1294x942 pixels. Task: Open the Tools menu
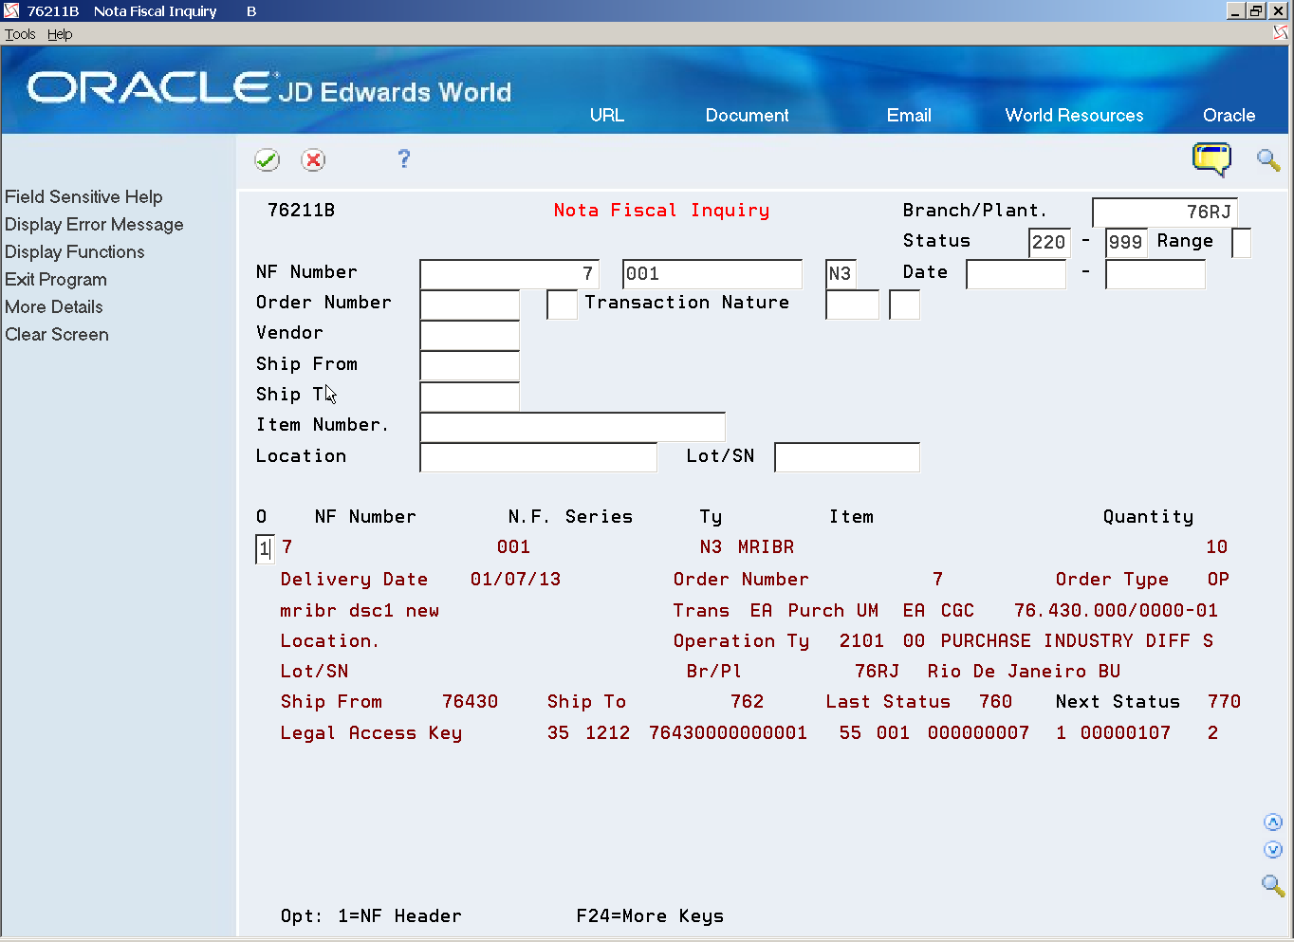click(x=20, y=34)
